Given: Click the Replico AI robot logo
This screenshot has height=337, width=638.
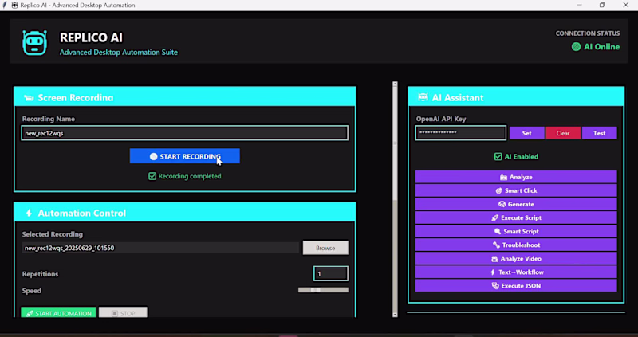Looking at the screenshot, I should pos(34,43).
